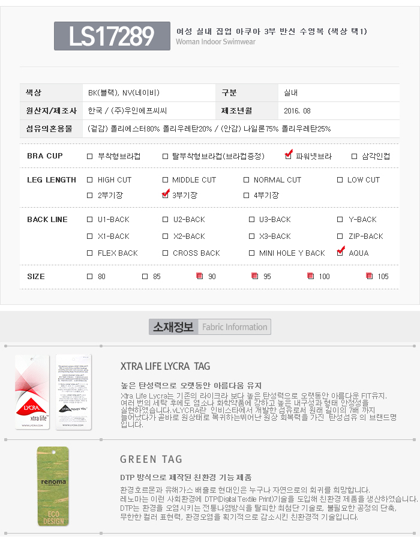Click the GREEN TAG heading
The image size is (420, 551).
coord(151,459)
